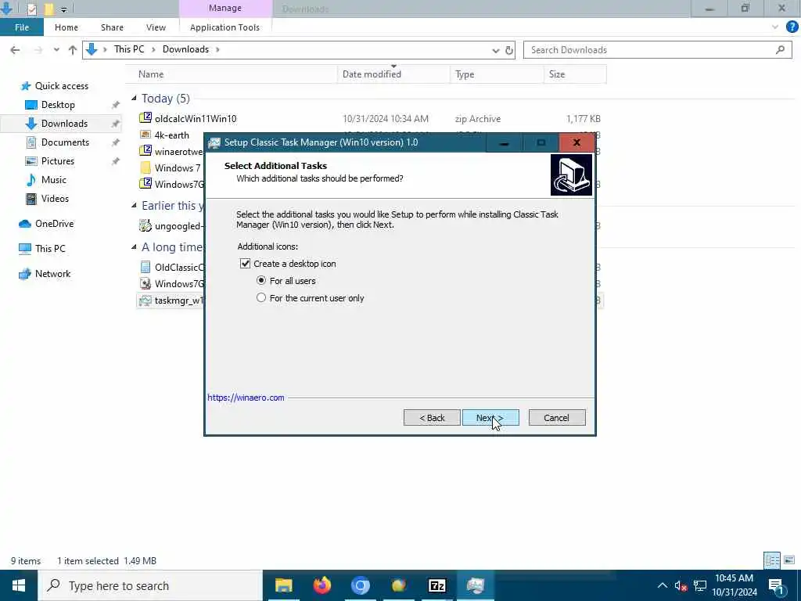Open 7-Zip from the taskbar

437,585
